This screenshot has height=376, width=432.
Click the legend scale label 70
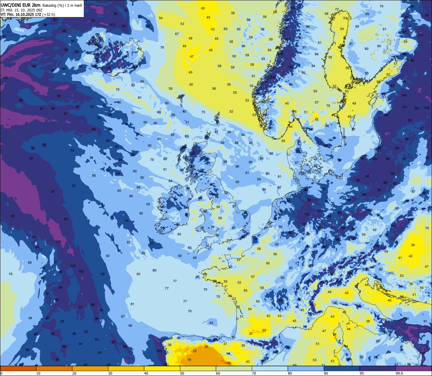[x=254, y=373]
